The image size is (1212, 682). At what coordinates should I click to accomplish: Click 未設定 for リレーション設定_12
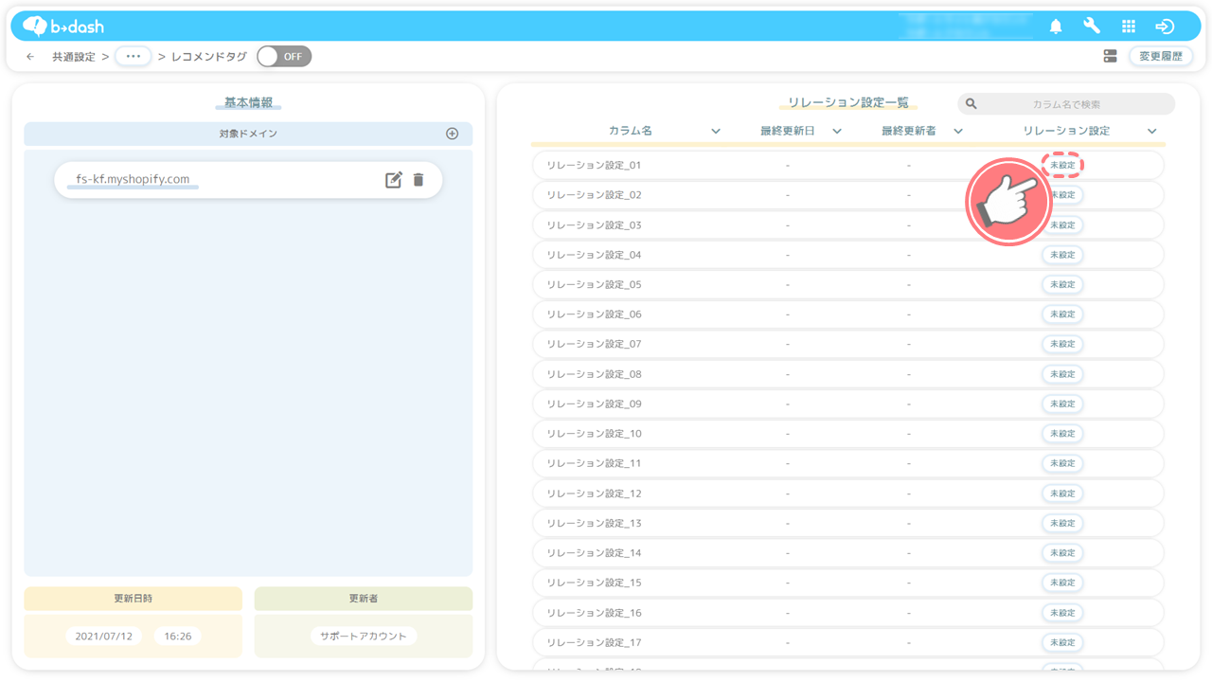(1062, 494)
